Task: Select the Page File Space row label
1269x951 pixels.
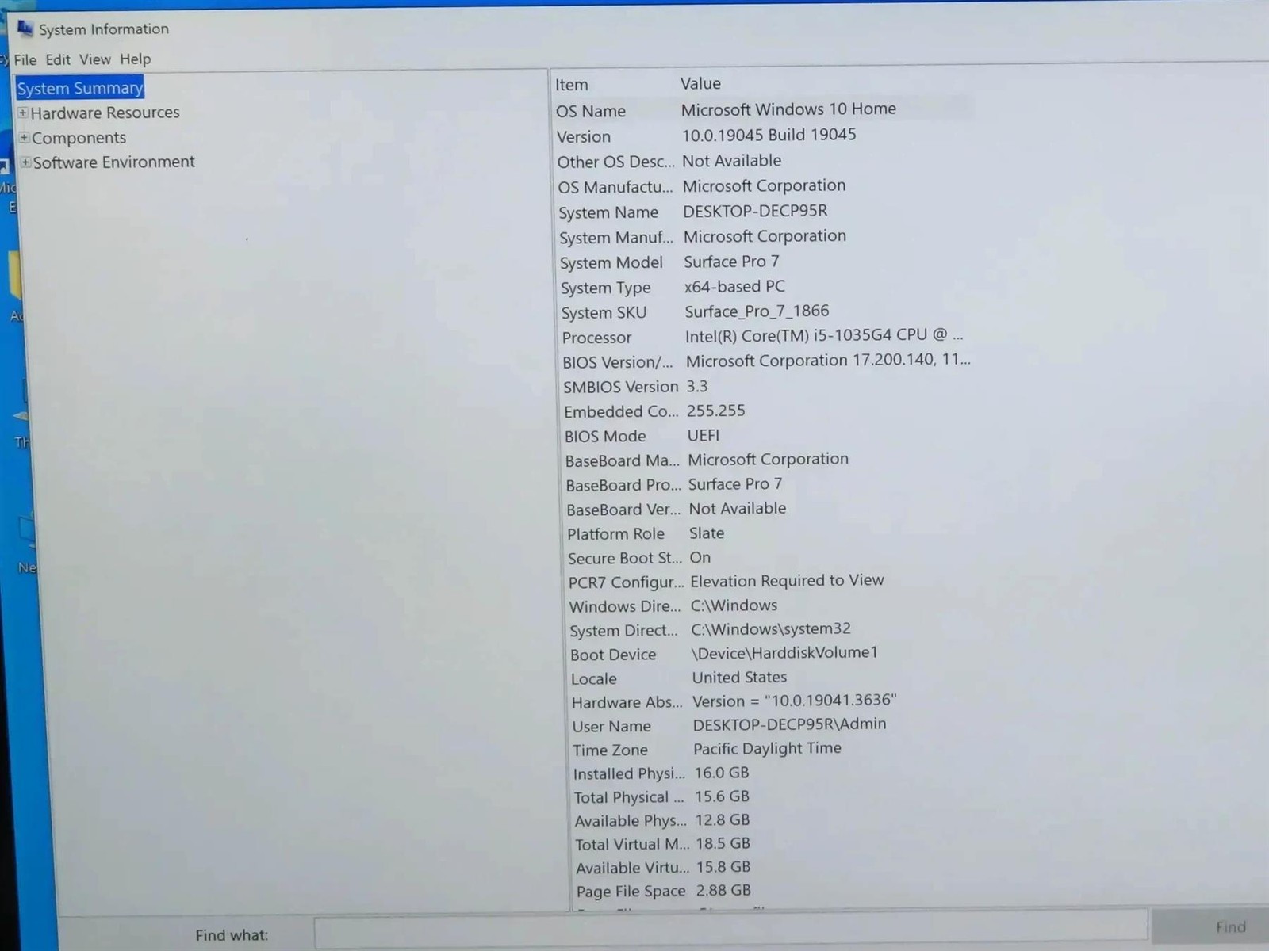Action: point(631,892)
